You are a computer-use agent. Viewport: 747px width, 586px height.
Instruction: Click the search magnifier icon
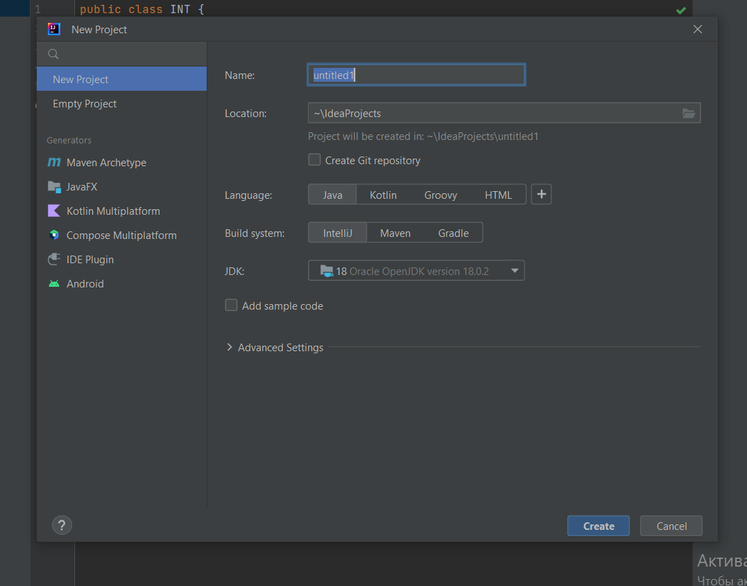(53, 54)
